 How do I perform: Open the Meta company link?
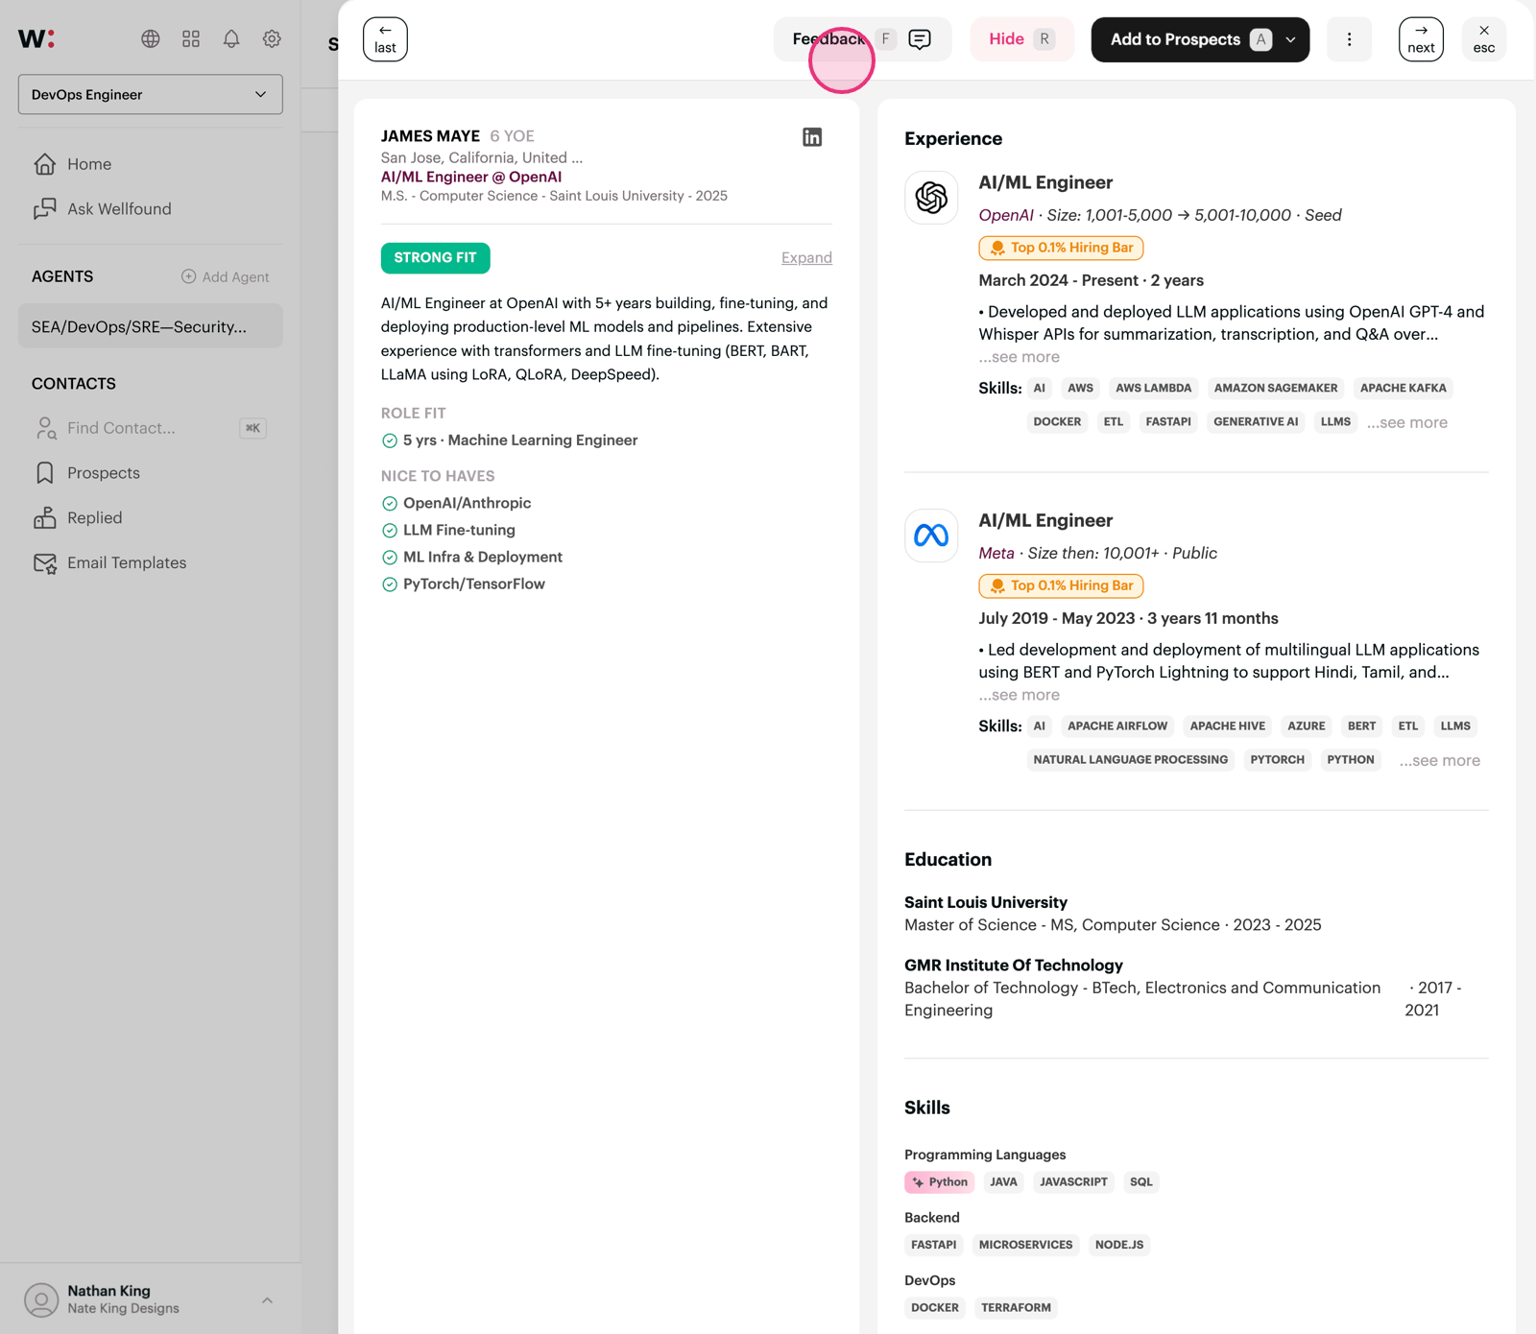996,553
